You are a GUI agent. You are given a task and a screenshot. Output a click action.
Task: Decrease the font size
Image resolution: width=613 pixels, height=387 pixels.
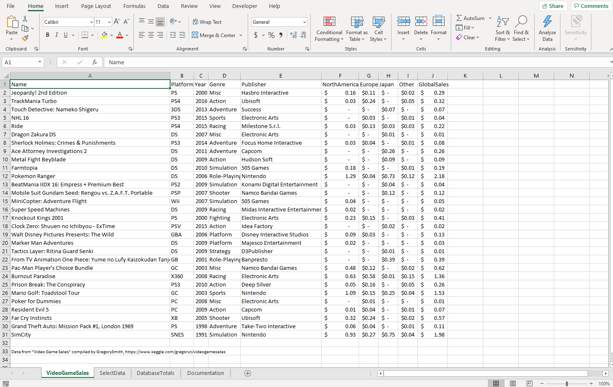click(126, 22)
